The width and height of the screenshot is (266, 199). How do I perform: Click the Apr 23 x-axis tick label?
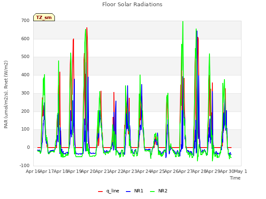(130, 171)
